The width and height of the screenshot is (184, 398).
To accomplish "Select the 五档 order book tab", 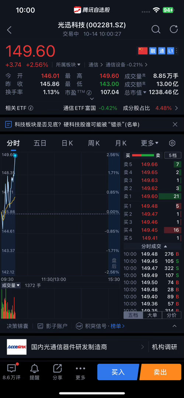I will coord(133,315).
